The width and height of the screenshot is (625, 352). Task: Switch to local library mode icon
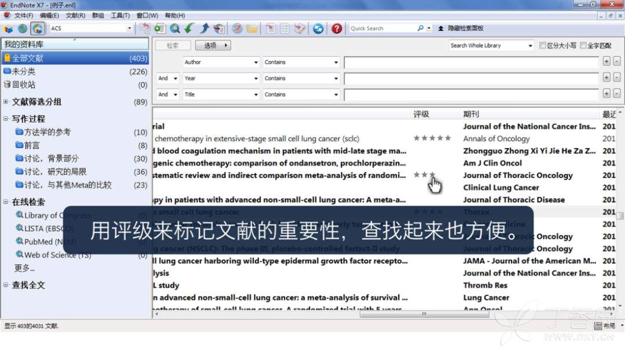tap(8, 28)
